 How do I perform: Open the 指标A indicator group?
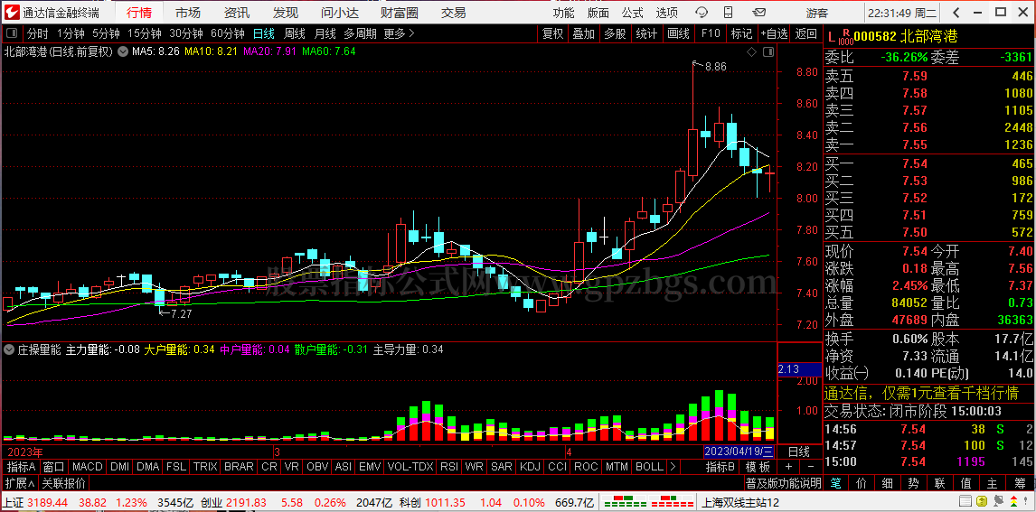tap(21, 467)
